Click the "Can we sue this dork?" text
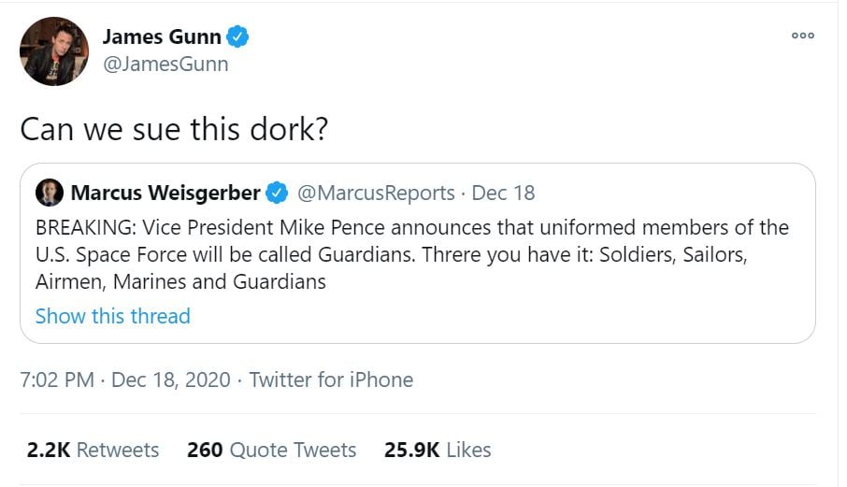 tap(173, 128)
